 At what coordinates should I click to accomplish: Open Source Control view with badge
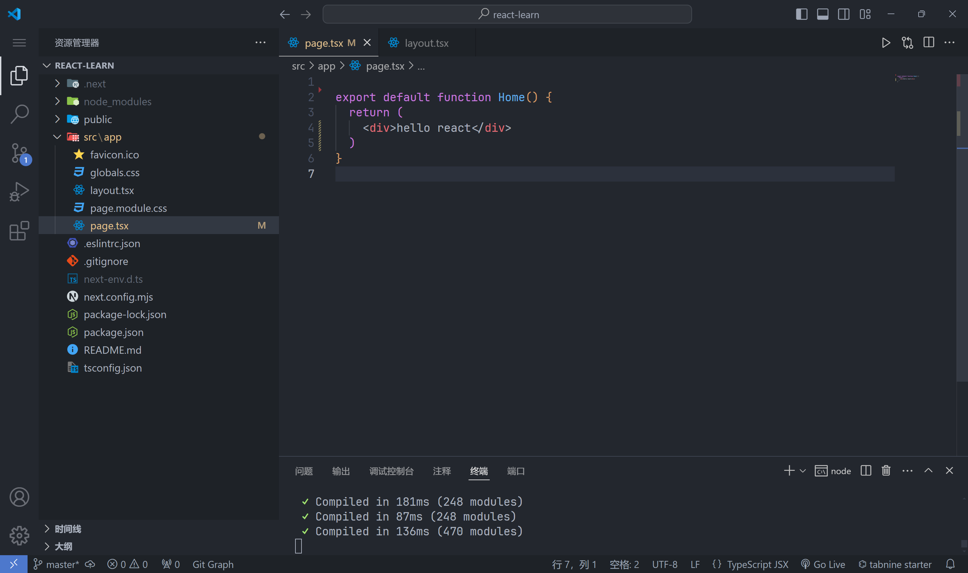(19, 153)
